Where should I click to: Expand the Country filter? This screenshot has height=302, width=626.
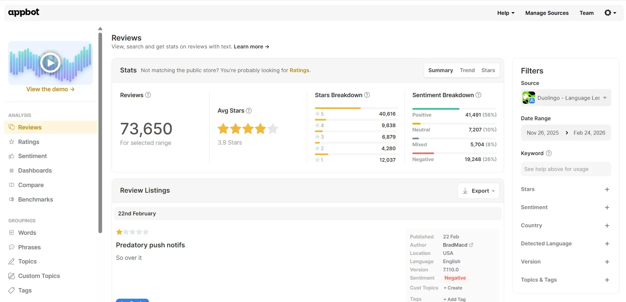tap(607, 226)
